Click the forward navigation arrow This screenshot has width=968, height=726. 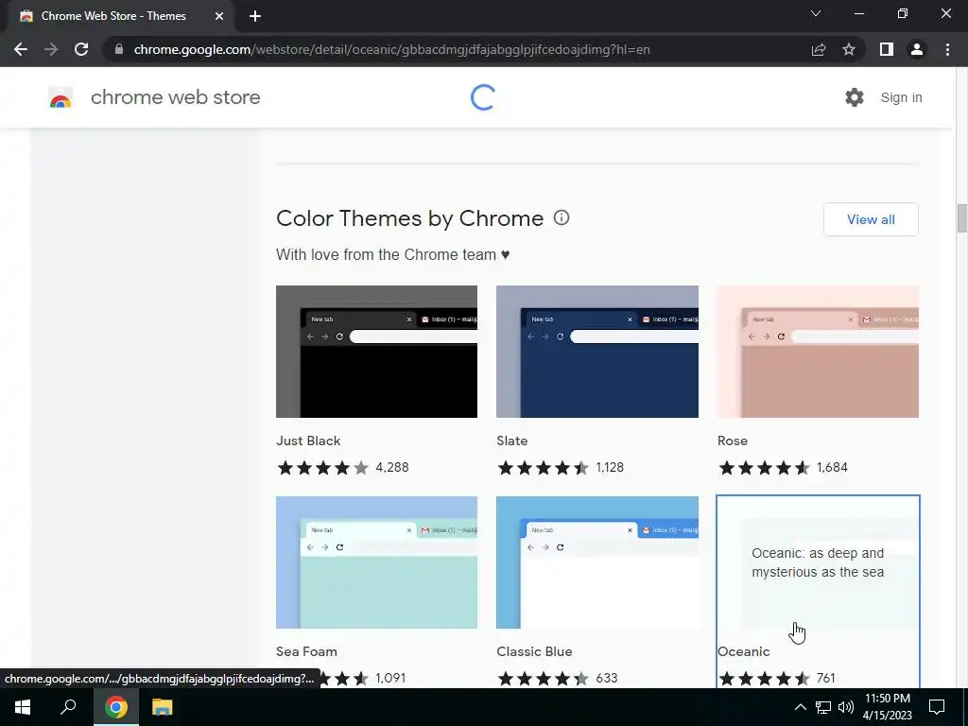point(51,49)
